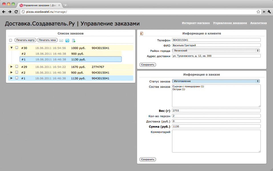Open the Район города dropdown
The image size is (273, 171).
pyautogui.click(x=216, y=50)
